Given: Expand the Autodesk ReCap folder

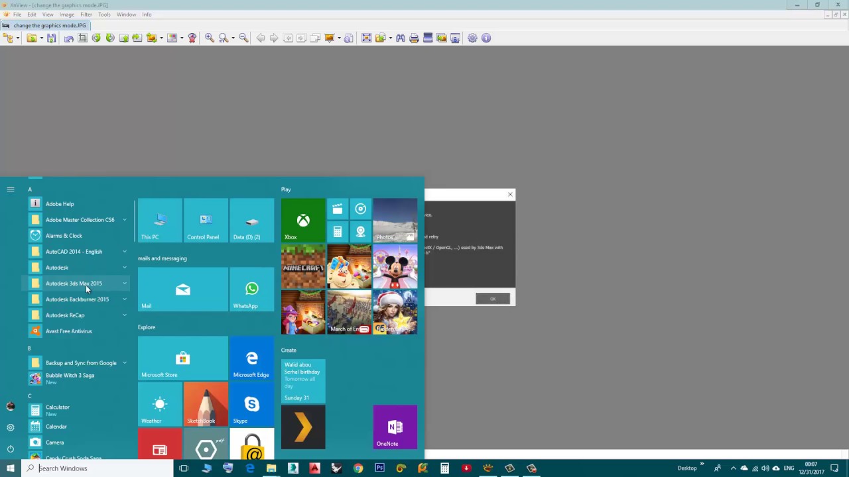Looking at the screenshot, I should point(124,315).
